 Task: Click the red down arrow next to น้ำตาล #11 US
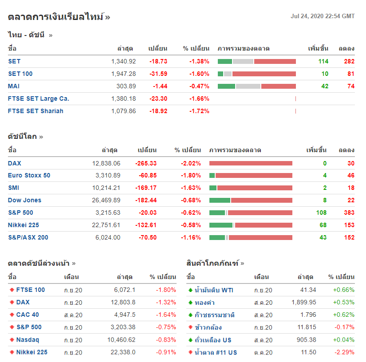tap(190, 352)
